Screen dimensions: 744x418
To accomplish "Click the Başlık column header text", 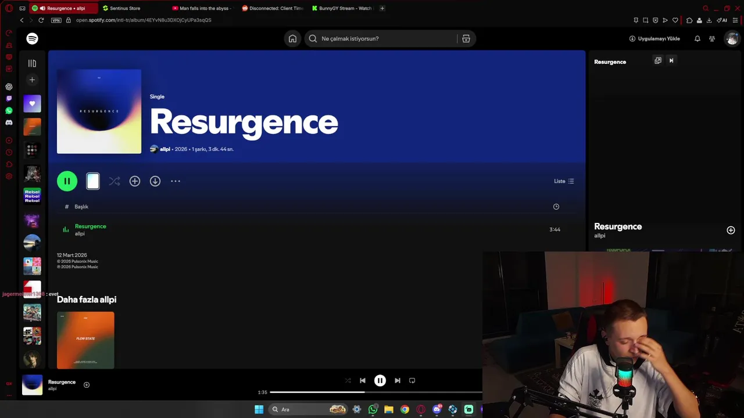I will (81, 207).
